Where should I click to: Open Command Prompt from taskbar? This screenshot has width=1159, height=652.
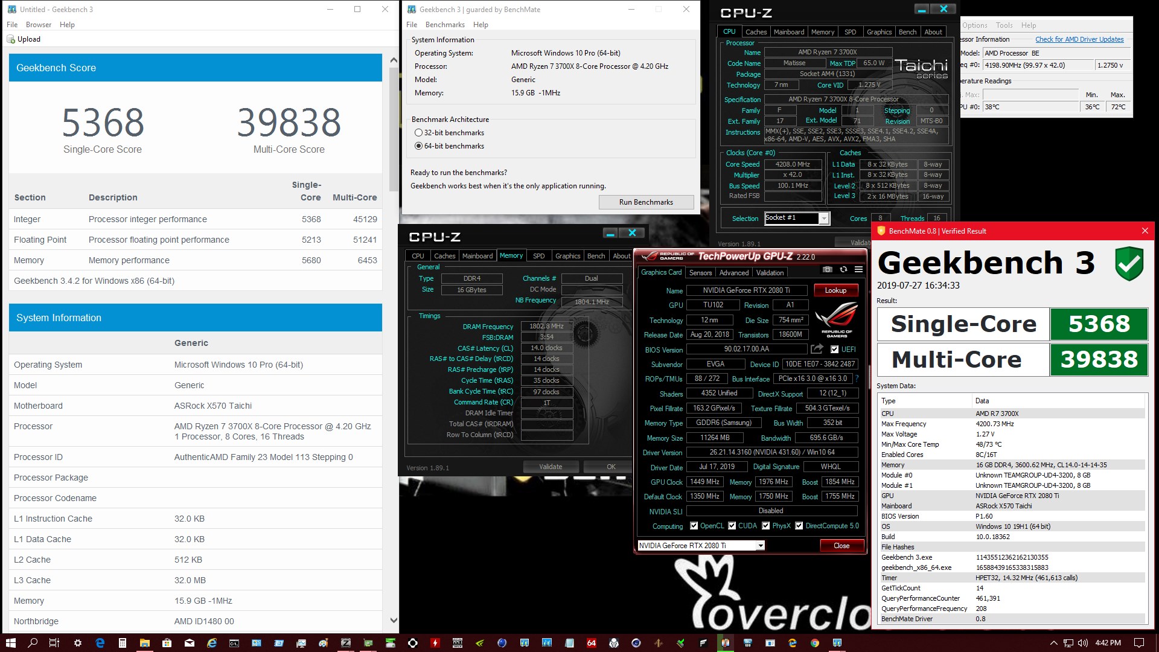pos(234,644)
